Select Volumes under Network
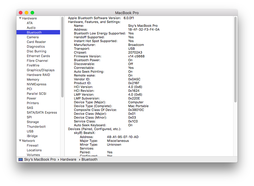This screenshot has width=254, height=186. coord(33,155)
